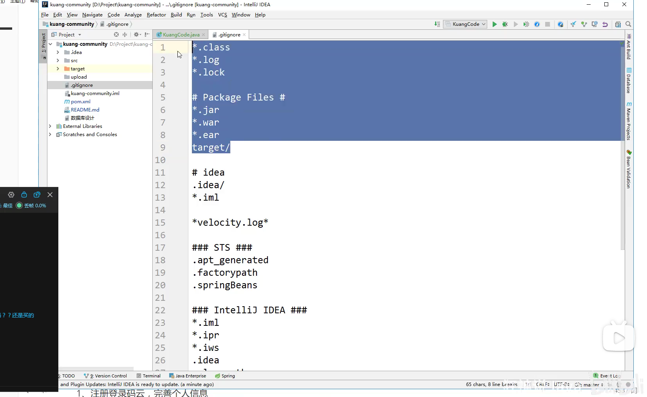This screenshot has height=397, width=647.
Task: Open Search Everywhere magnifier
Action: point(629,24)
